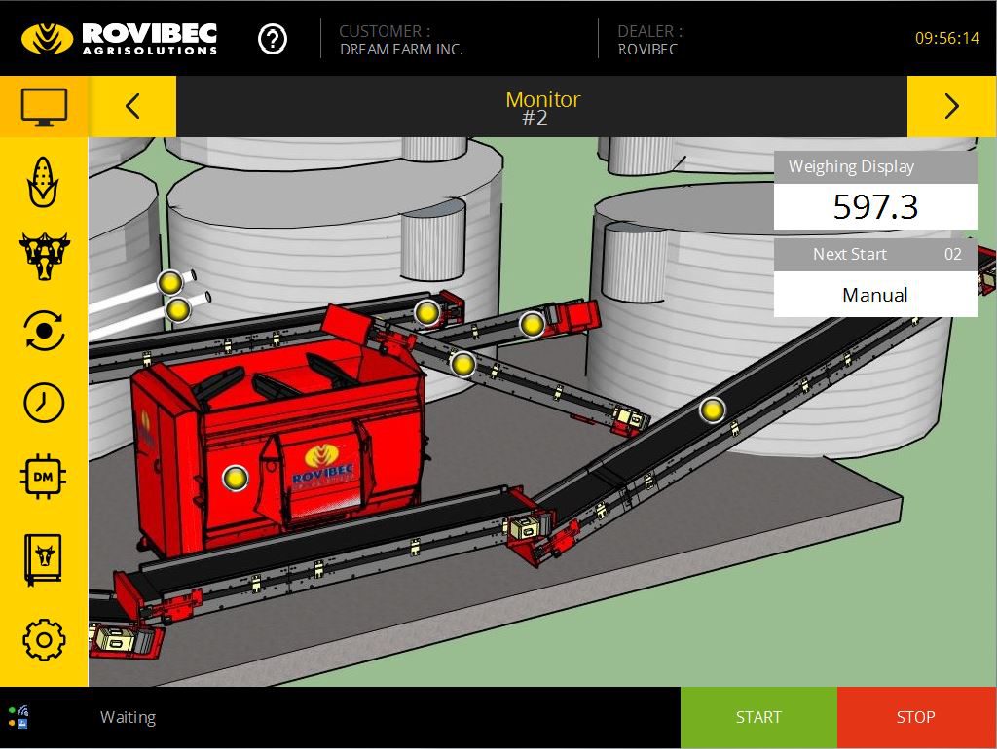Image resolution: width=997 pixels, height=749 pixels.
Task: Click the clock time 09:56:14
Action: [947, 38]
